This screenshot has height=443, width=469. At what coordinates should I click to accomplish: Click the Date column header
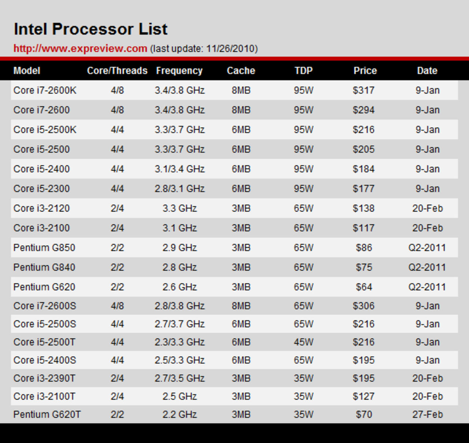(427, 70)
